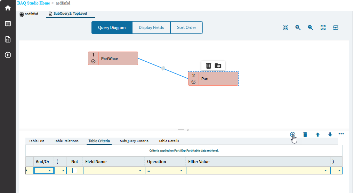
Task: Open the Operation dropdown
Action: tap(181, 171)
